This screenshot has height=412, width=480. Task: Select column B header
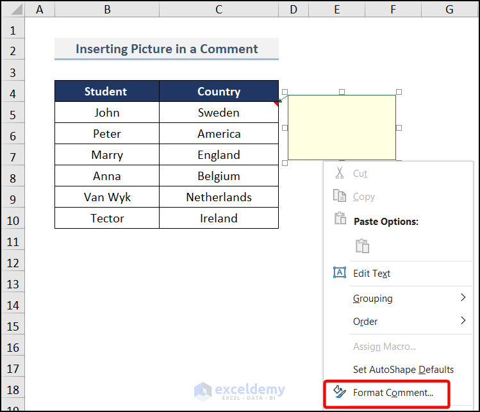[x=106, y=9]
